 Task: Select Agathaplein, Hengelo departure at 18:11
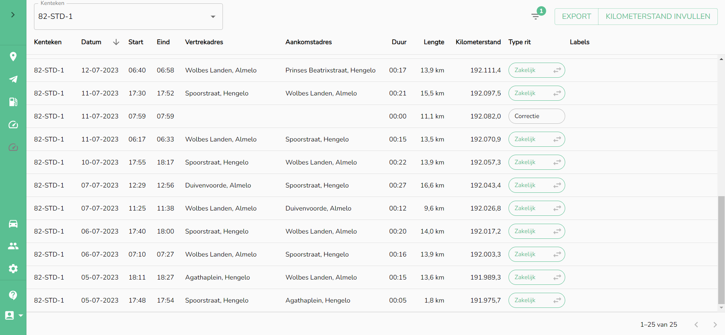point(217,277)
